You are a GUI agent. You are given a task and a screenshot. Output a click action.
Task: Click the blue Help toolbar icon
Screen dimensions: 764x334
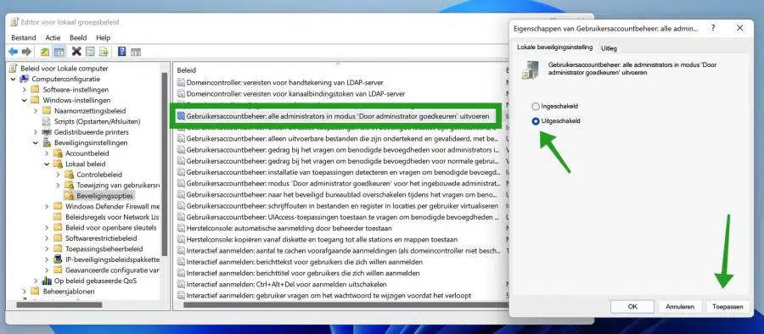121,52
